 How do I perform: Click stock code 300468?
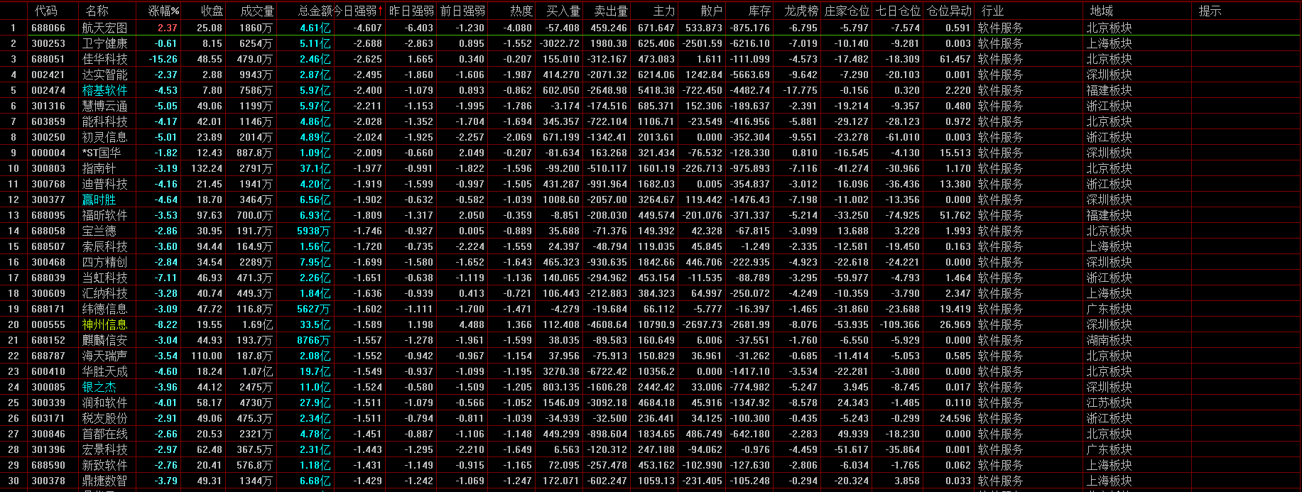coord(48,262)
